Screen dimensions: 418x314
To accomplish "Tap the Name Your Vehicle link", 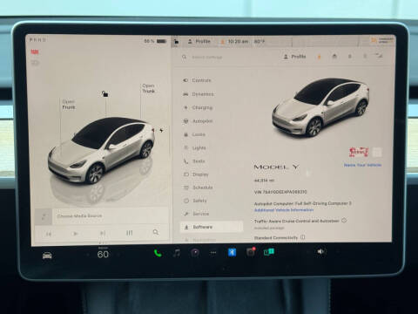I will tap(362, 165).
